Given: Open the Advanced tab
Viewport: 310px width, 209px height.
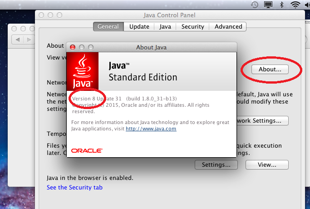Looking at the screenshot, I should tap(228, 26).
